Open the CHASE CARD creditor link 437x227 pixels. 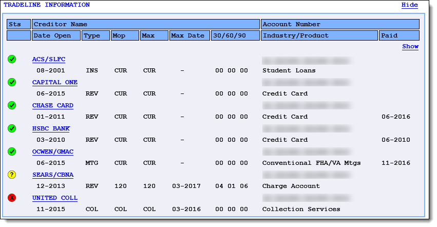[53, 105]
